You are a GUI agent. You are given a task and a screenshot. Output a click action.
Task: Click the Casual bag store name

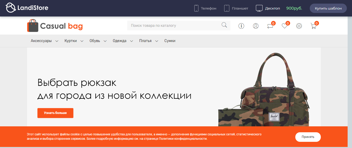[61, 26]
